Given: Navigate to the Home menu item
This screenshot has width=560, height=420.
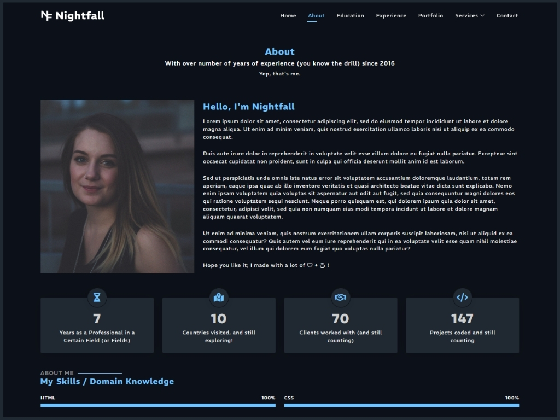Looking at the screenshot, I should click(288, 16).
